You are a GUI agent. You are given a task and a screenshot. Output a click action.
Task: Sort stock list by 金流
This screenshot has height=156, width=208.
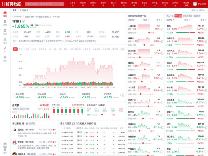[x=146, y=20]
